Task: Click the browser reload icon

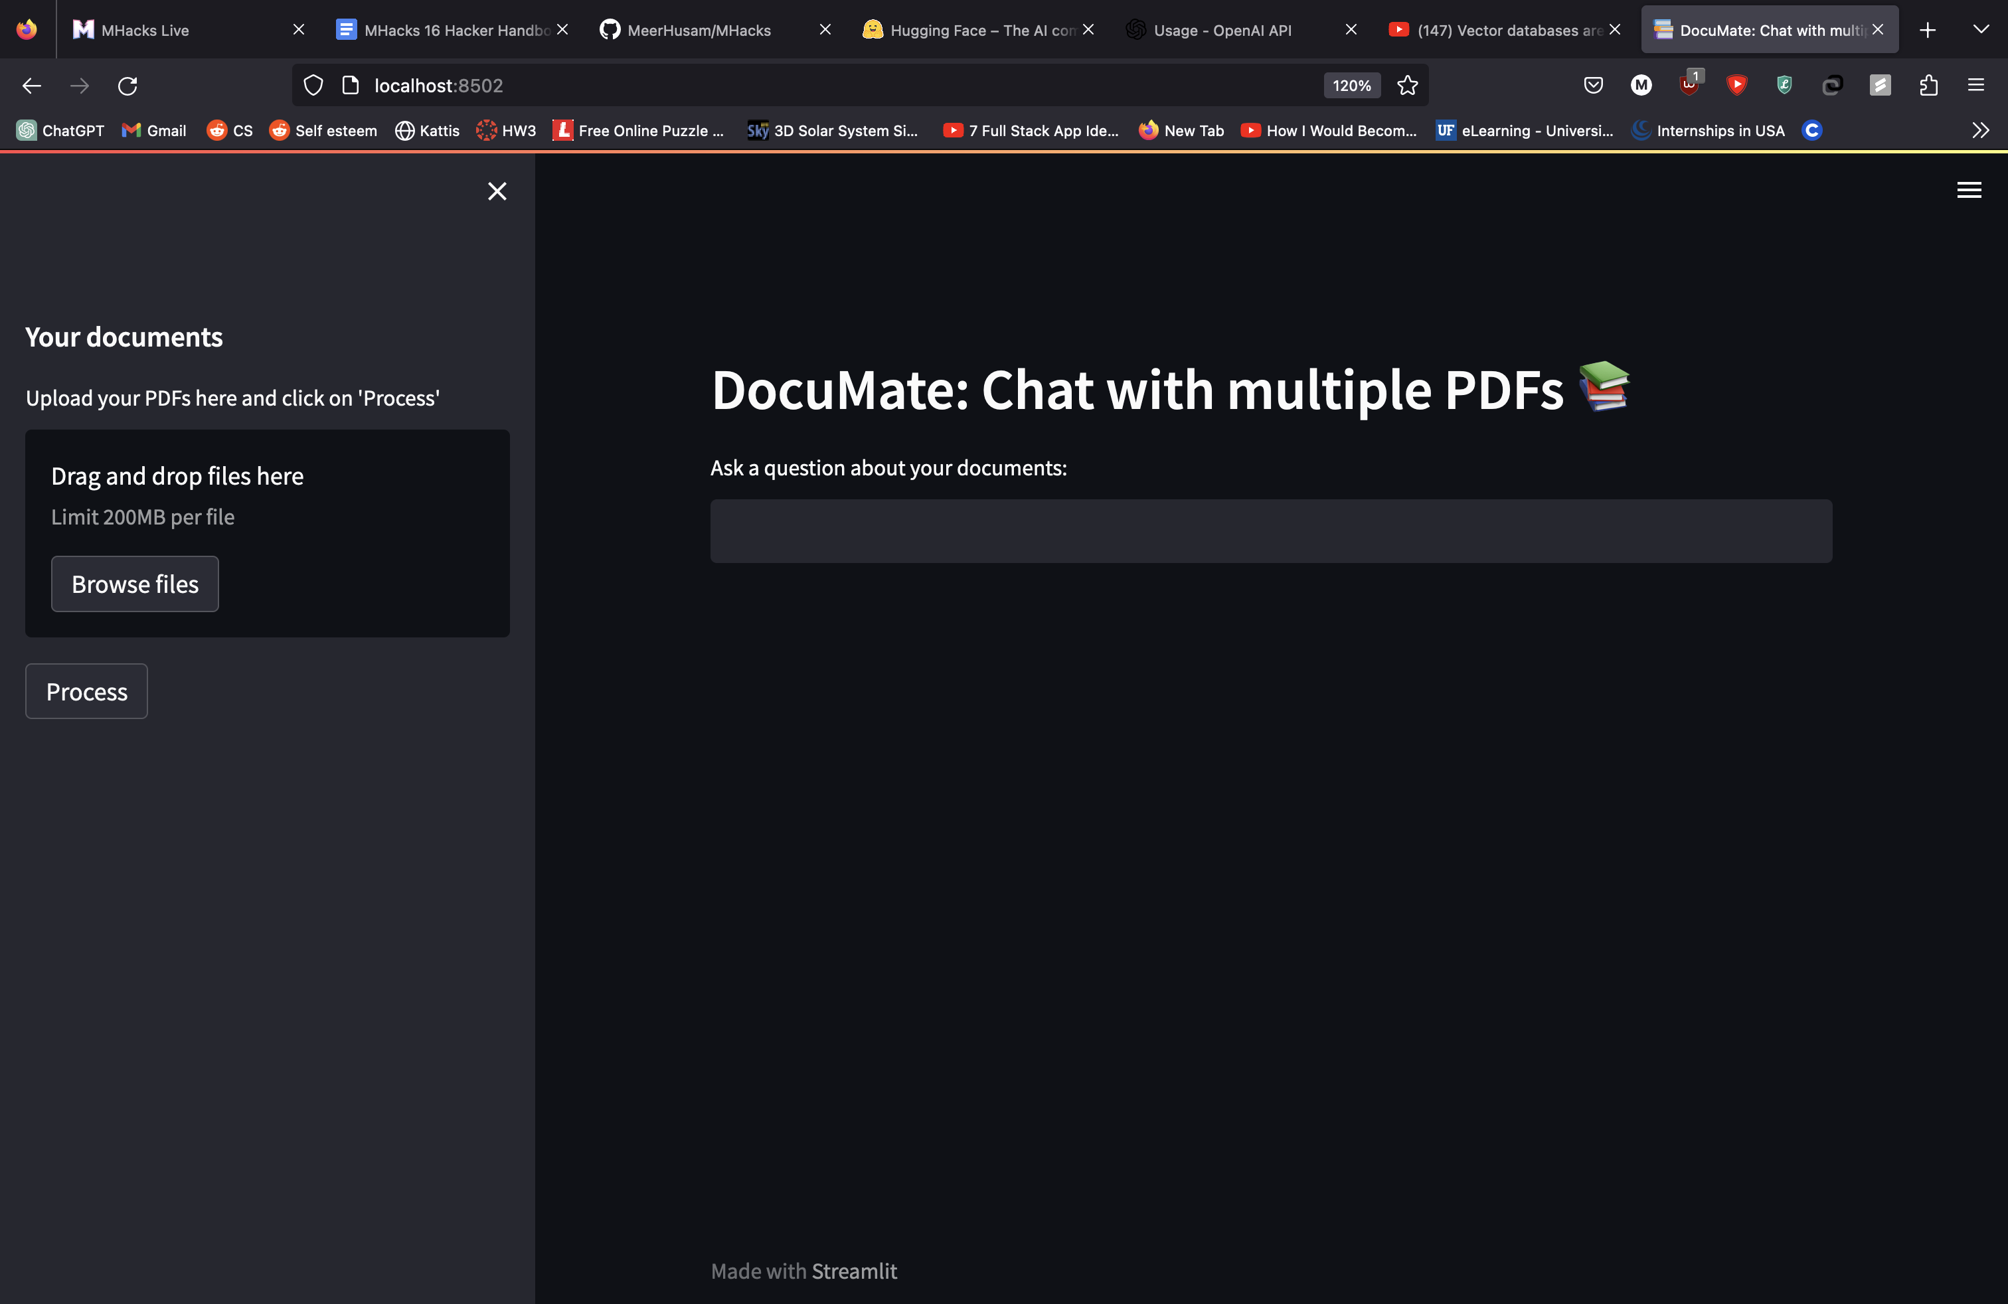Action: point(127,85)
